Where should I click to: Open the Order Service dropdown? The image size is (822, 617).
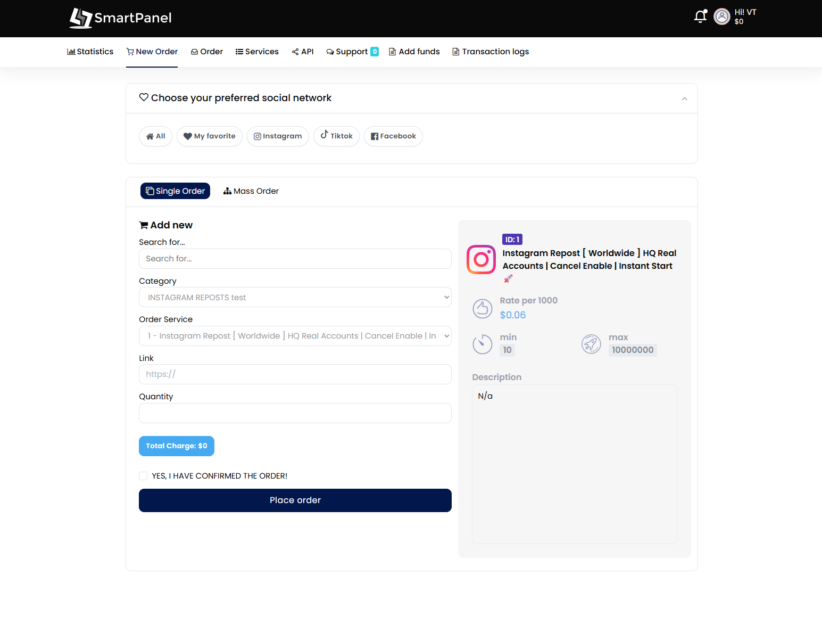click(295, 336)
